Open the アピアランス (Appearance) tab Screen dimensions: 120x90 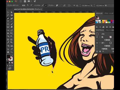pos(100,30)
